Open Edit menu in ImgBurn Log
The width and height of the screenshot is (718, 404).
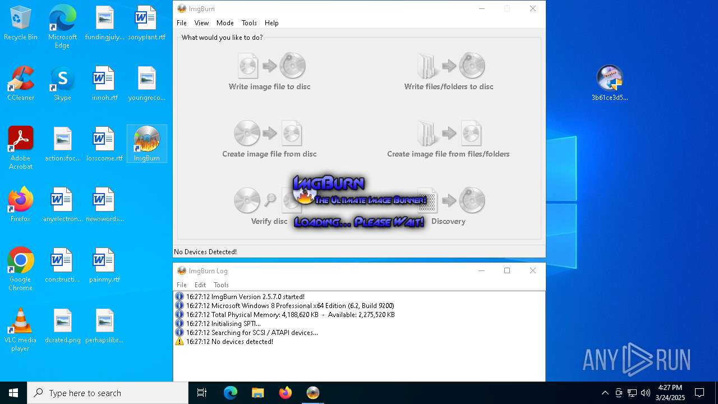[x=200, y=285]
